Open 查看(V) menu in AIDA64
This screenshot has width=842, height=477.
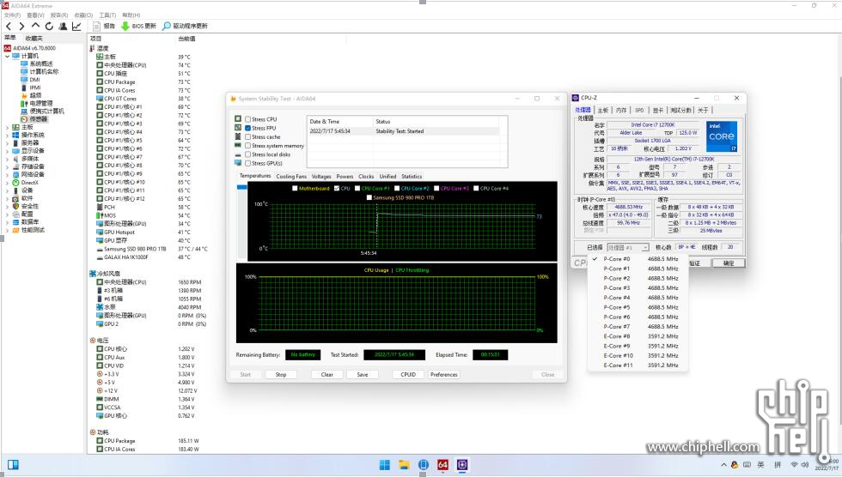pos(35,15)
